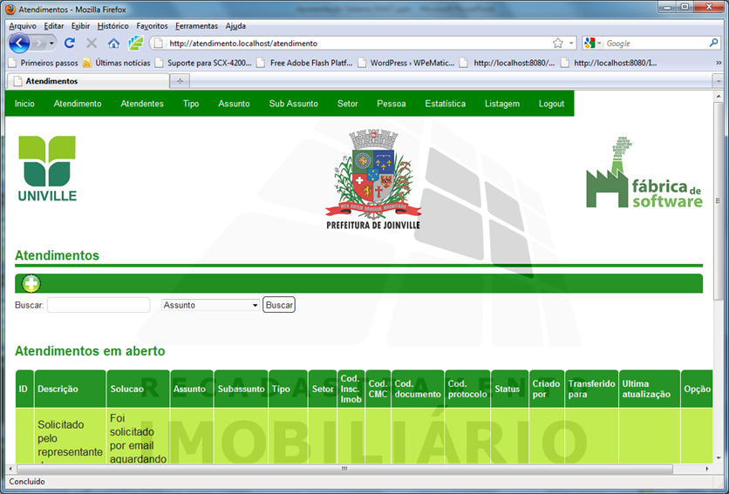The image size is (729, 494).
Task: Open Pessoa in the green navbar
Action: click(x=391, y=104)
